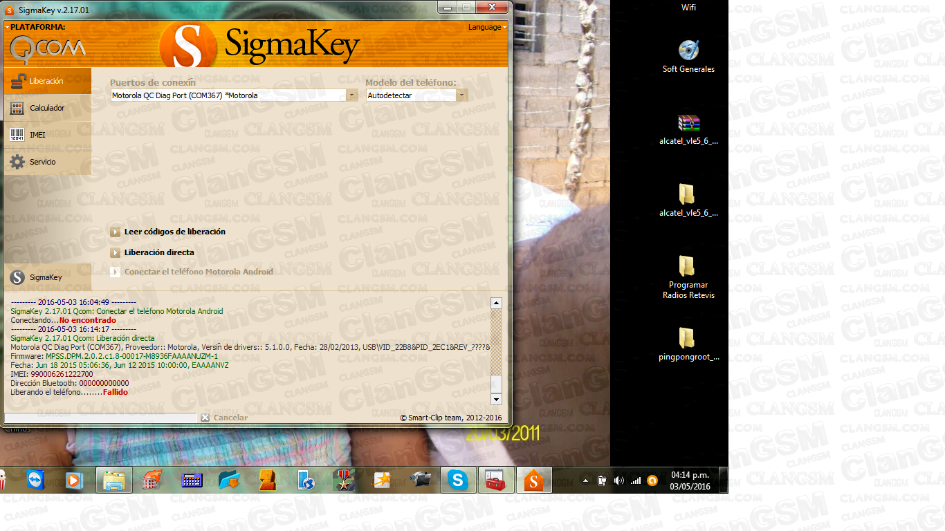Open the pingpongroot folder on the desktop
The image size is (945, 531).
(x=688, y=345)
